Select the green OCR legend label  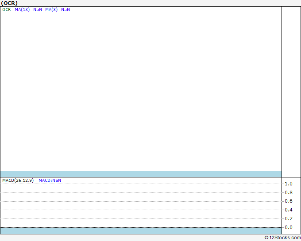pyautogui.click(x=7, y=10)
